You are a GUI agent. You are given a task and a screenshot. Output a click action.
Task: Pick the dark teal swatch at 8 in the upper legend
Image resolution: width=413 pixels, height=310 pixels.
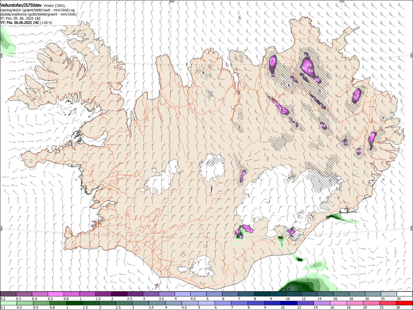[262, 294]
